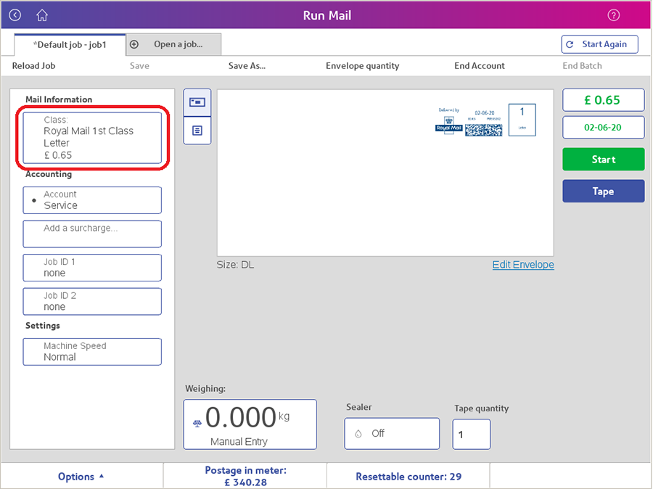
Task: Follow the Edit Envelope link
Action: (523, 265)
